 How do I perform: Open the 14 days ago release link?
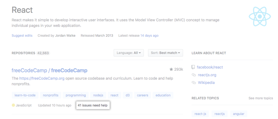(149, 36)
